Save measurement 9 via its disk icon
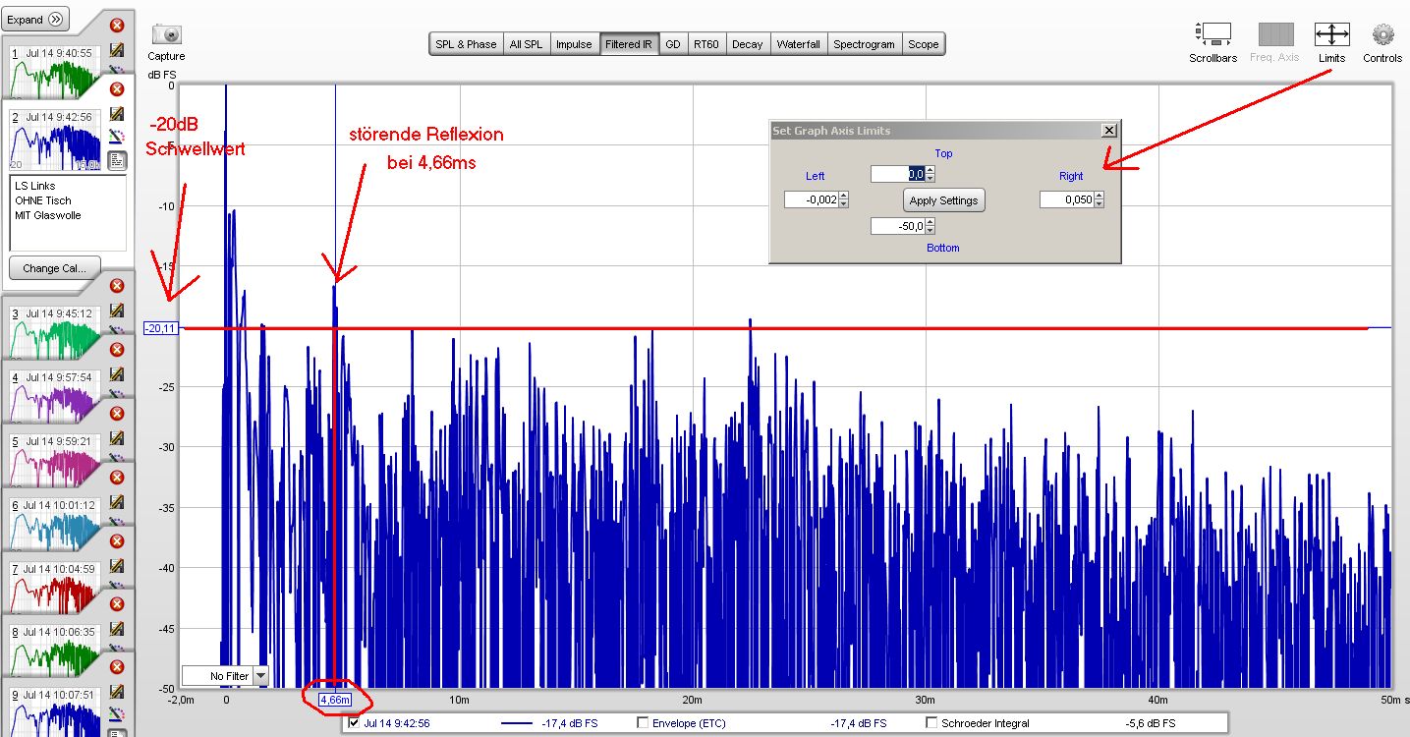The height and width of the screenshot is (737, 1410). coord(117,693)
